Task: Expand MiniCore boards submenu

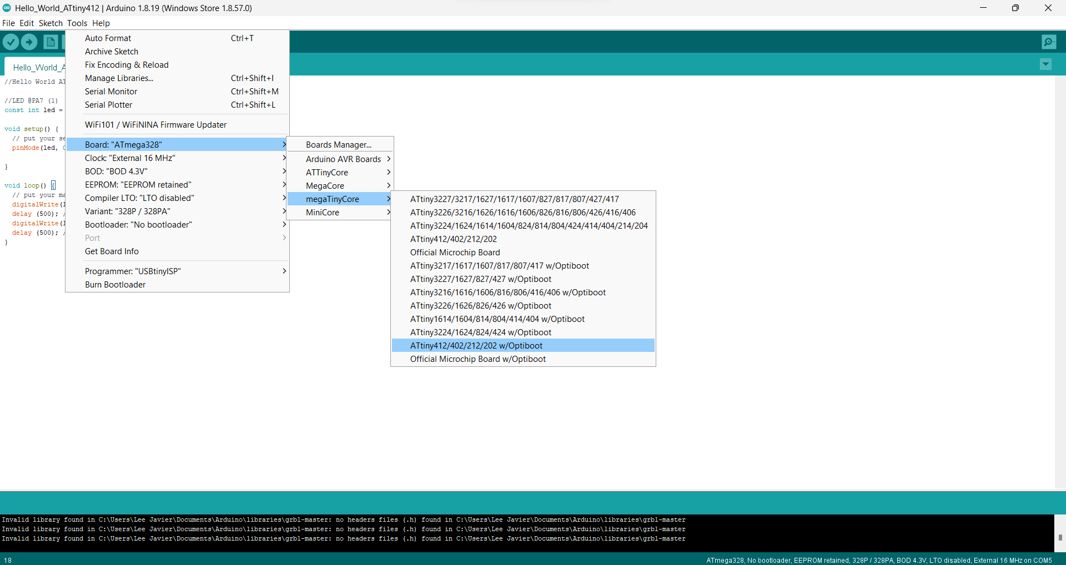Action: pyautogui.click(x=340, y=213)
